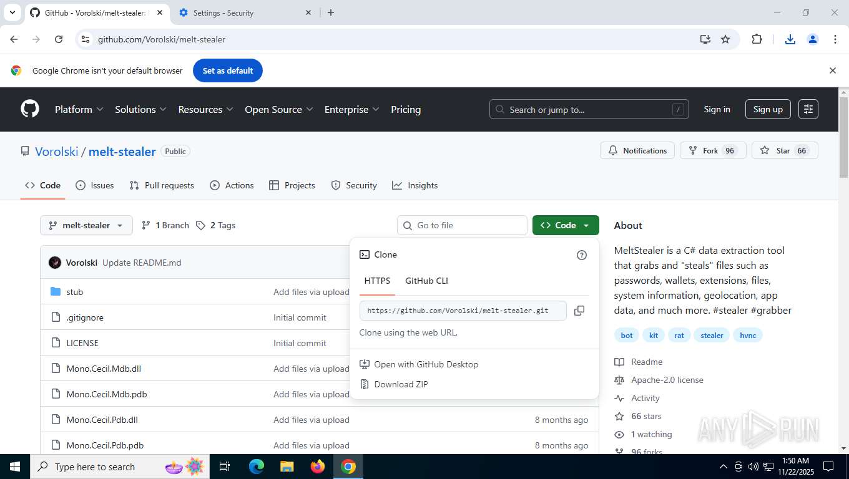
Task: Open the LICENSE file
Action: point(82,343)
